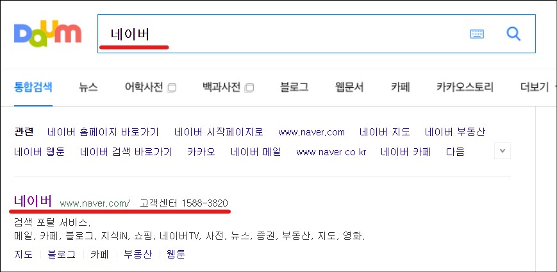The image size is (557, 272).
Task: Click the green www.naver.com/ URL
Action: click(96, 203)
